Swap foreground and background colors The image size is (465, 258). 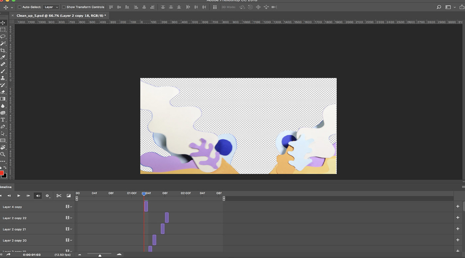pyautogui.click(x=5, y=168)
